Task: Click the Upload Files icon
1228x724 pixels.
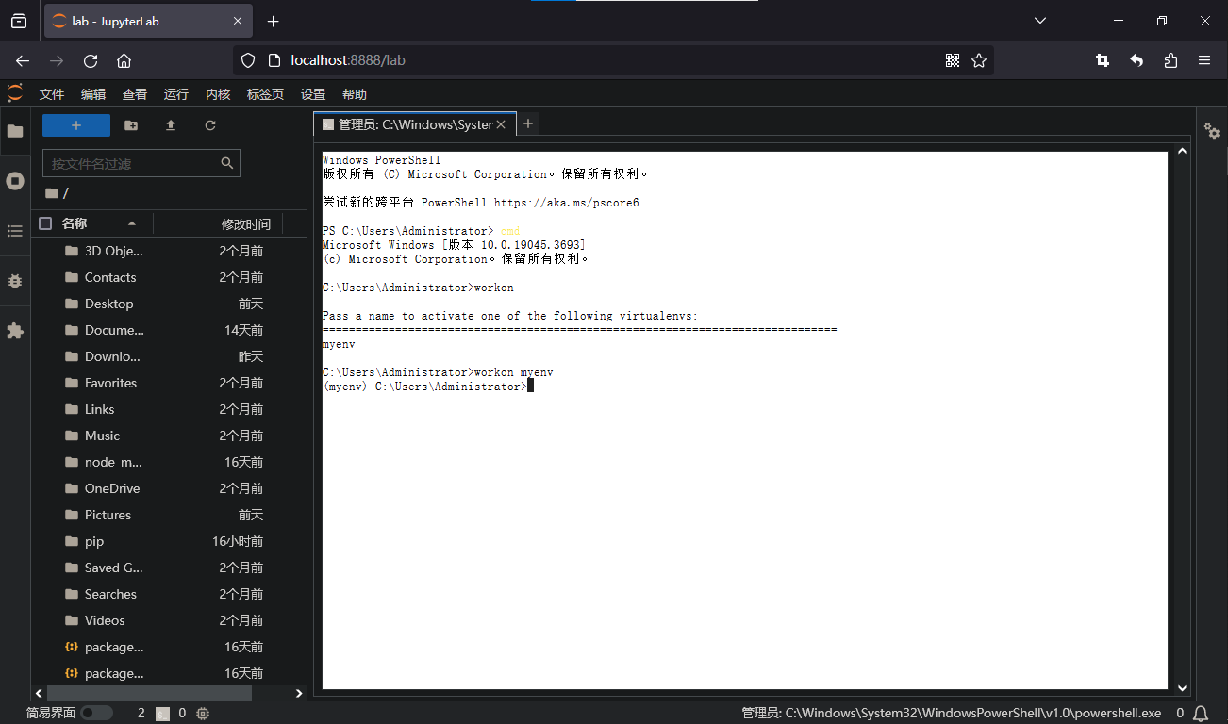Action: [171, 125]
